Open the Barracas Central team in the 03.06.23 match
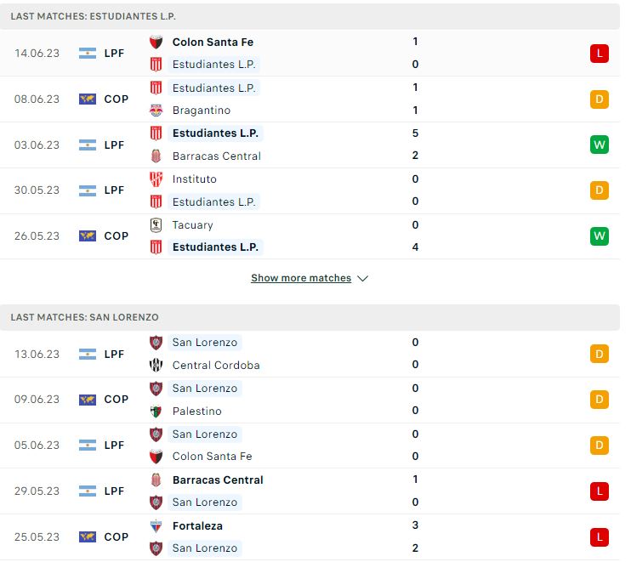 (217, 156)
